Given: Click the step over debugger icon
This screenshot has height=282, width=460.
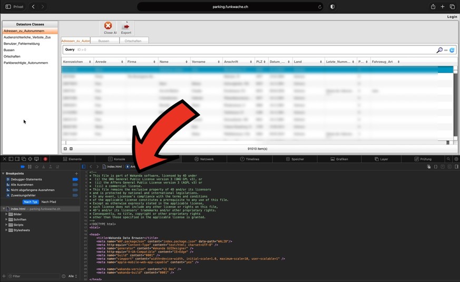Looking at the screenshot, I should [37, 167].
